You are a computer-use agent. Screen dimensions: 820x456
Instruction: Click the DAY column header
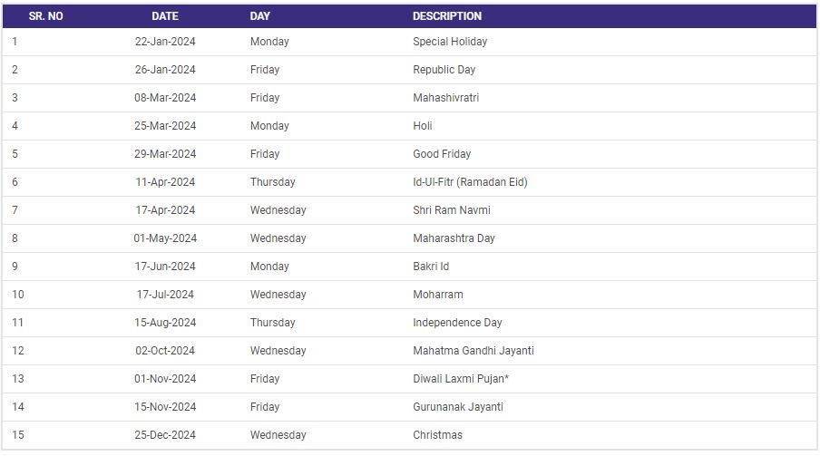point(260,16)
